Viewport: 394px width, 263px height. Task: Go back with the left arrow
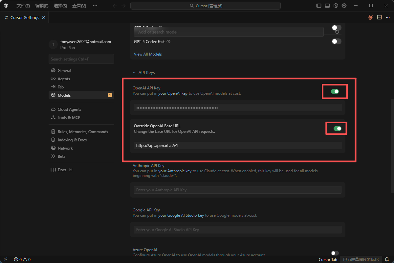click(x=115, y=6)
